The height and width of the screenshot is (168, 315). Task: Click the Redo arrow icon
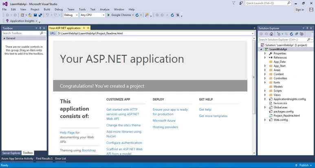[x=55, y=15]
